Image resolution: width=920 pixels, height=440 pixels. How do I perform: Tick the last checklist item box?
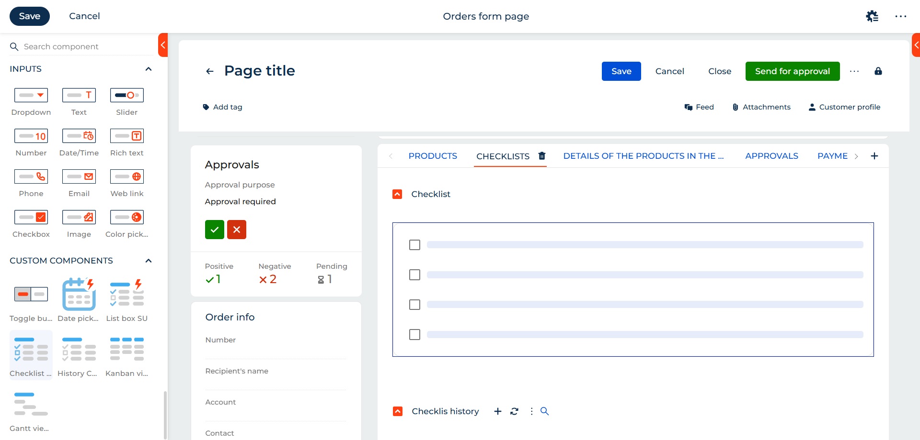[414, 335]
